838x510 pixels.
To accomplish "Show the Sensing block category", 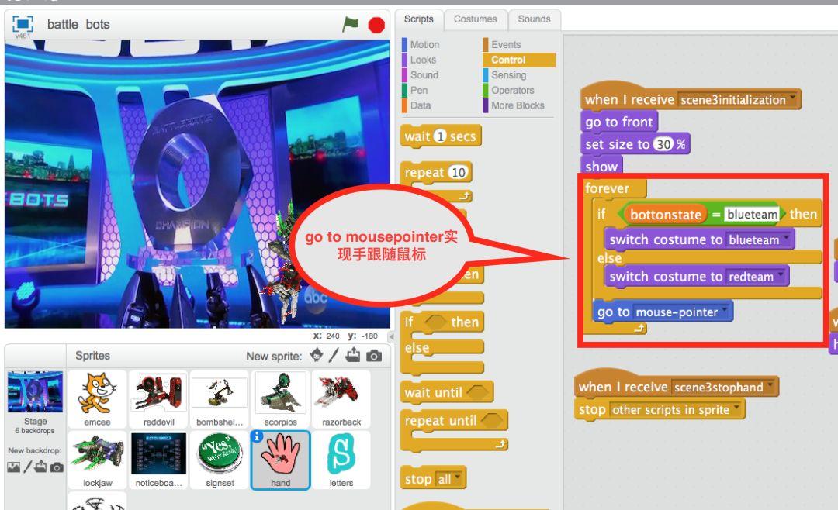I will (x=509, y=75).
